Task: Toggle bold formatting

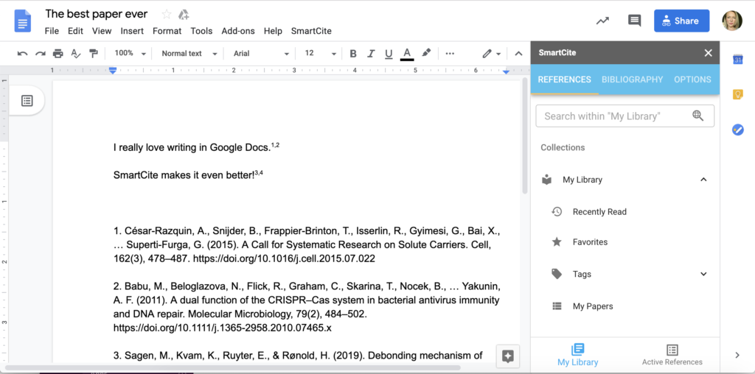Action: (x=353, y=53)
